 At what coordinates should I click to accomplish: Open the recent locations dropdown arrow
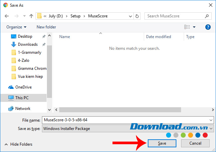tap(24, 16)
